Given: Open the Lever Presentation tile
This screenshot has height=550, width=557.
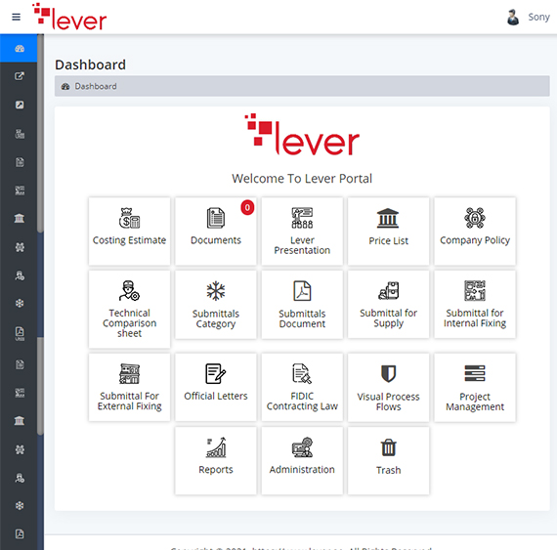Looking at the screenshot, I should click(x=302, y=232).
